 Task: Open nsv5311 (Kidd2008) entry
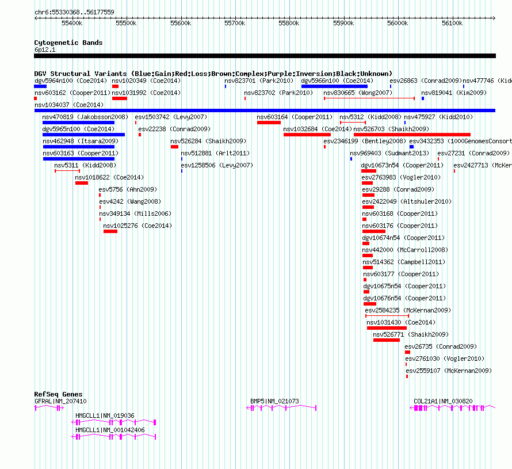85,165
